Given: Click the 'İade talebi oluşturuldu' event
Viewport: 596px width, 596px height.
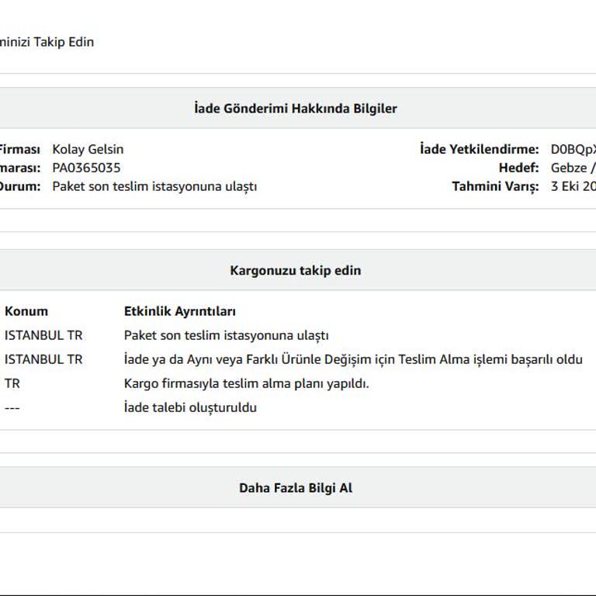Looking at the screenshot, I should pyautogui.click(x=190, y=407).
